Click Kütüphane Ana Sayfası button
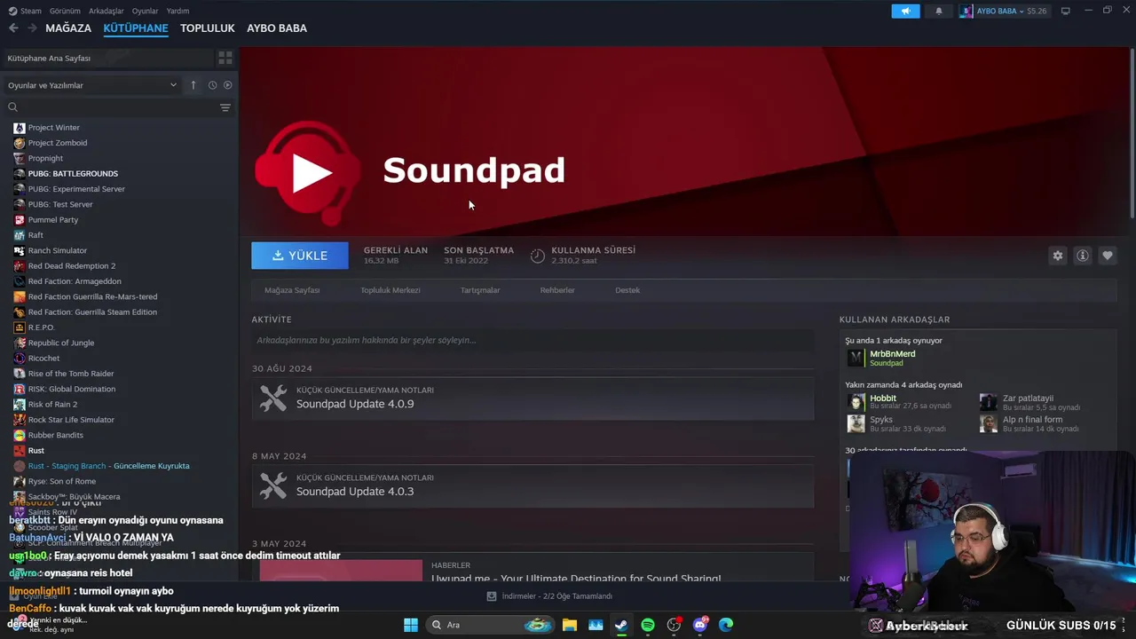1136x639 pixels. (106, 58)
